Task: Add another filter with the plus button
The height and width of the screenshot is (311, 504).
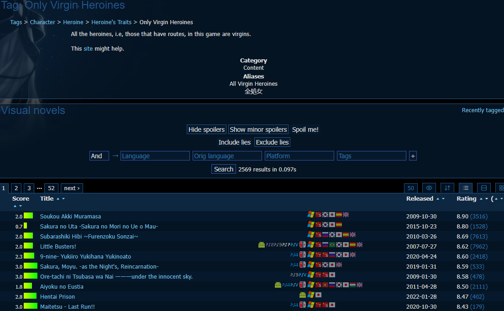Action: pos(413,156)
